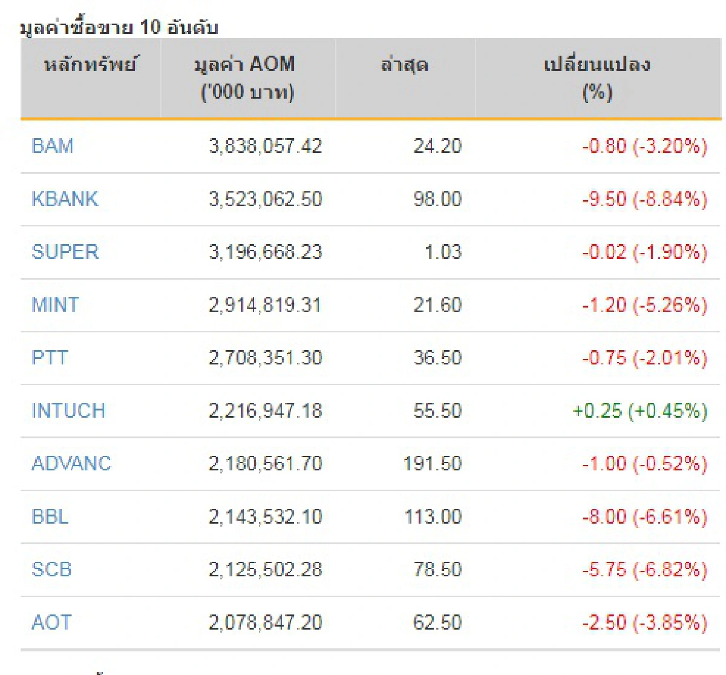Image resolution: width=726 pixels, height=675 pixels.
Task: Select the AOT ticker symbol
Action: 51,622
